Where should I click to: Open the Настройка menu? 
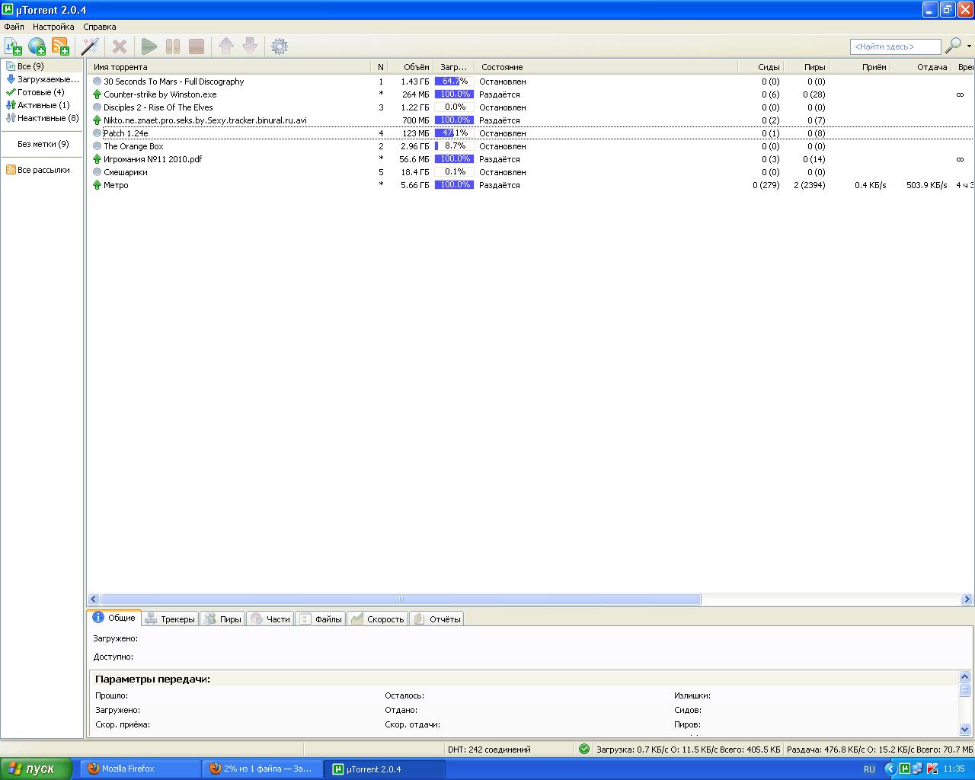tap(53, 27)
